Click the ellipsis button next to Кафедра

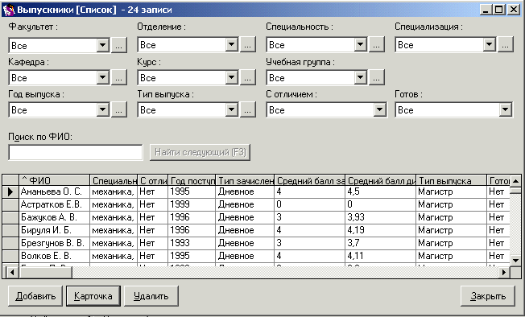(x=119, y=77)
